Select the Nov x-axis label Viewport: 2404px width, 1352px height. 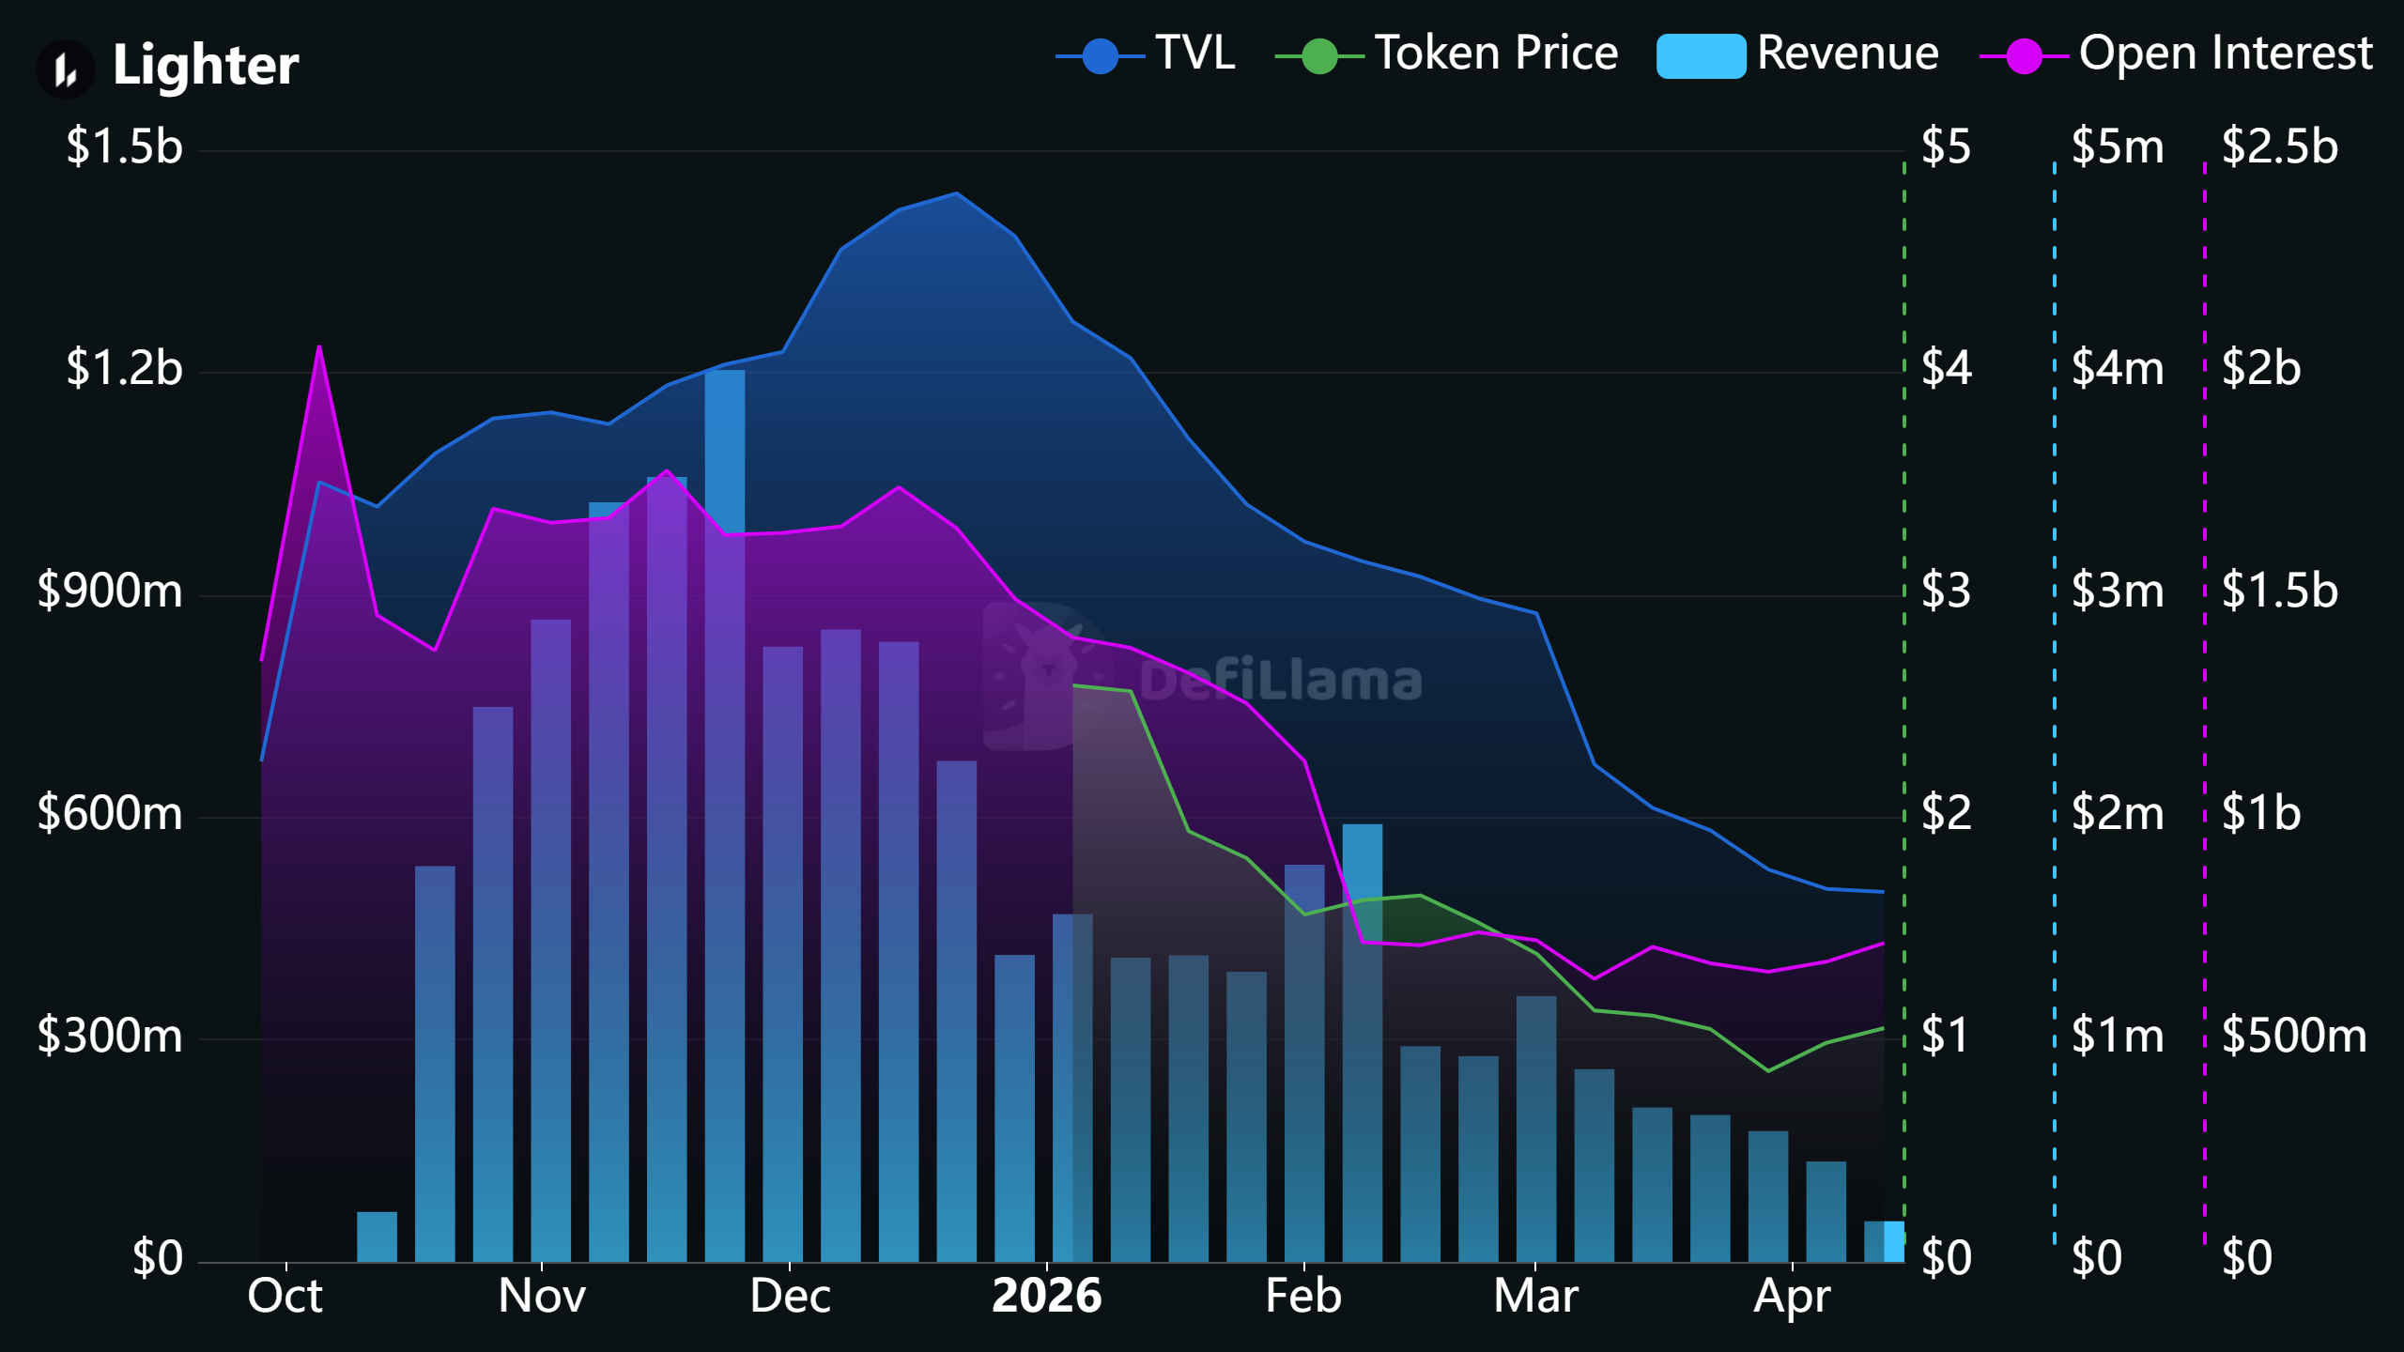(x=542, y=1297)
